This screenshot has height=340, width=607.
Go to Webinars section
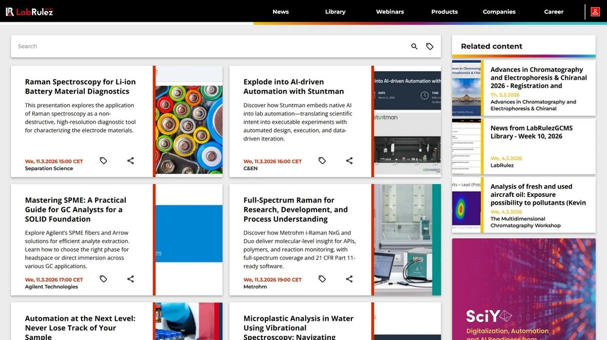pos(390,12)
